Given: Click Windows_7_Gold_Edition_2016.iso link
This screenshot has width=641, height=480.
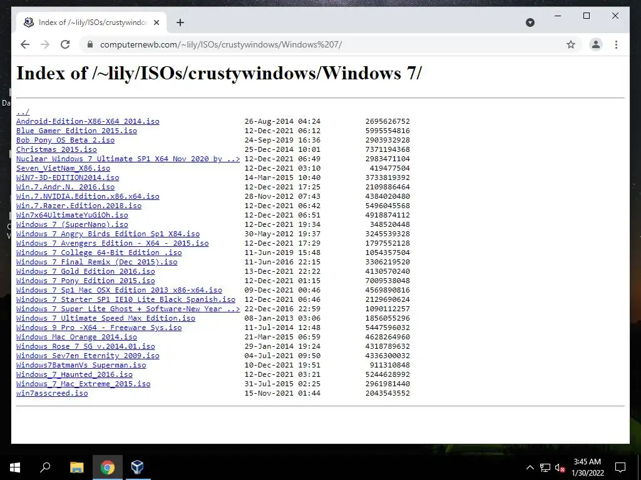Looking at the screenshot, I should (x=85, y=271).
